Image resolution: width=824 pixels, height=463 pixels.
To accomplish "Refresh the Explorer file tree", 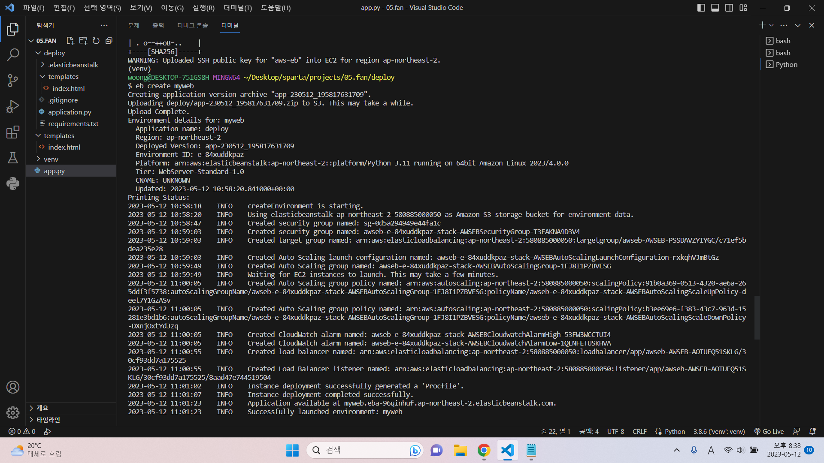I will coord(96,41).
